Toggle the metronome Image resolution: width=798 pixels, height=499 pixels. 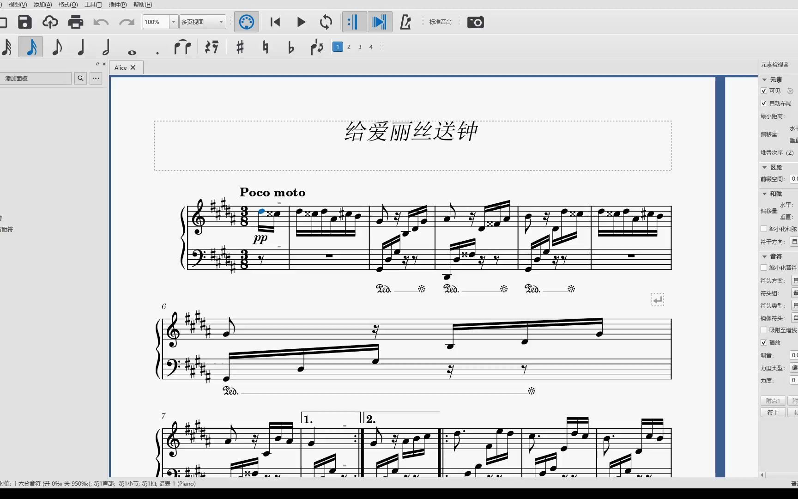(x=405, y=22)
